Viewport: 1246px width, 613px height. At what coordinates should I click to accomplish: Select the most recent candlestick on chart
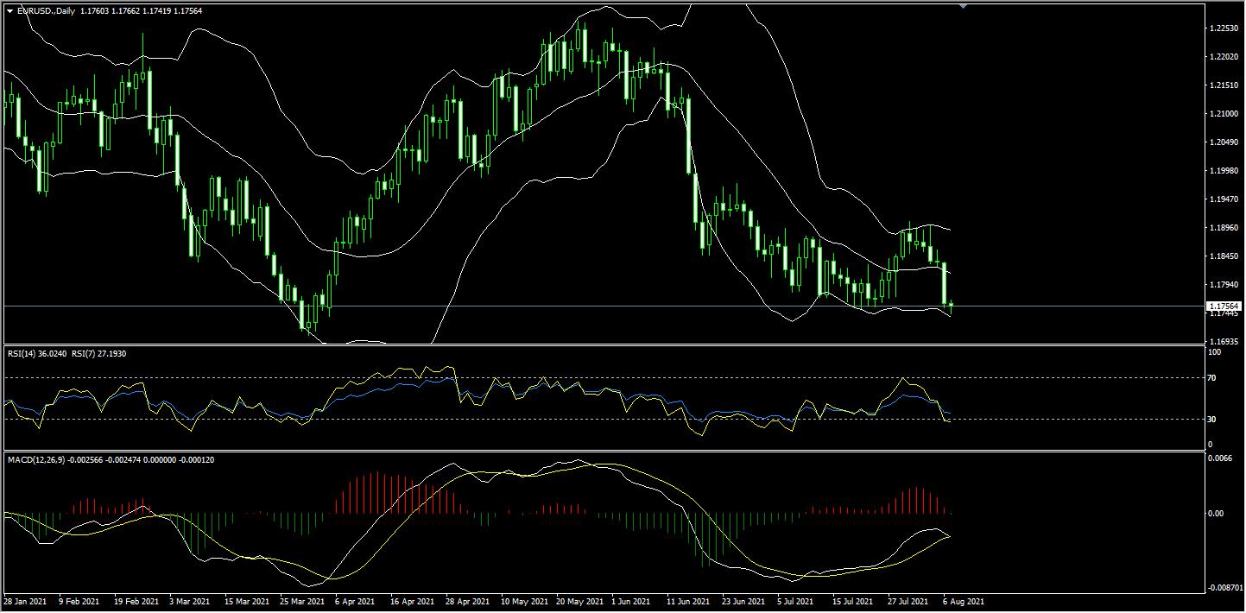coord(951,304)
